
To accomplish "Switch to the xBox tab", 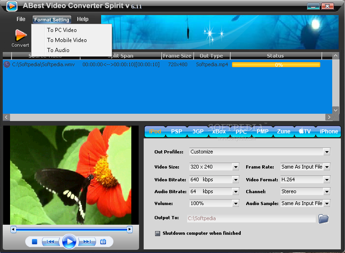I will [219, 132].
